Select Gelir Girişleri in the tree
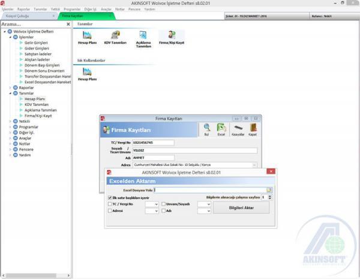 point(36,43)
